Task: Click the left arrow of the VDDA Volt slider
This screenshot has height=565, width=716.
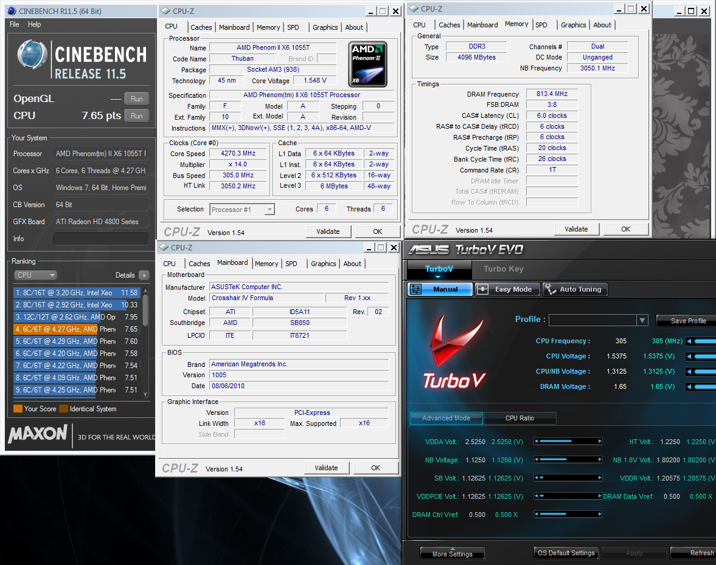Action: click(537, 442)
